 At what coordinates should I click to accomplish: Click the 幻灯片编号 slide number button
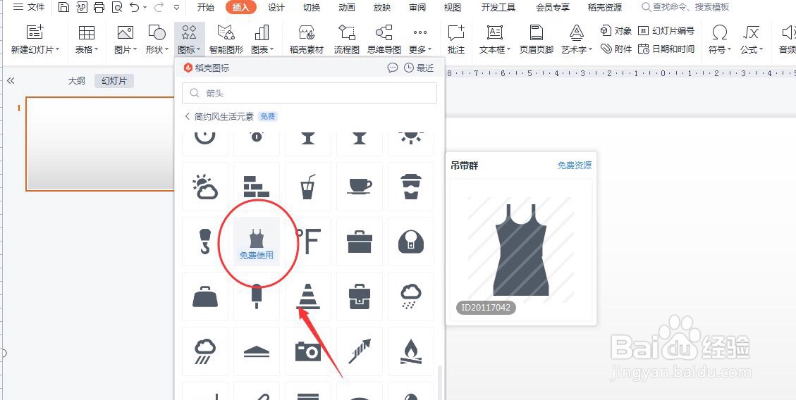(x=666, y=31)
